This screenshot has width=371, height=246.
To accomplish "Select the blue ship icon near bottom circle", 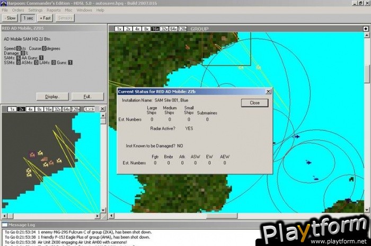I will (x=316, y=178).
